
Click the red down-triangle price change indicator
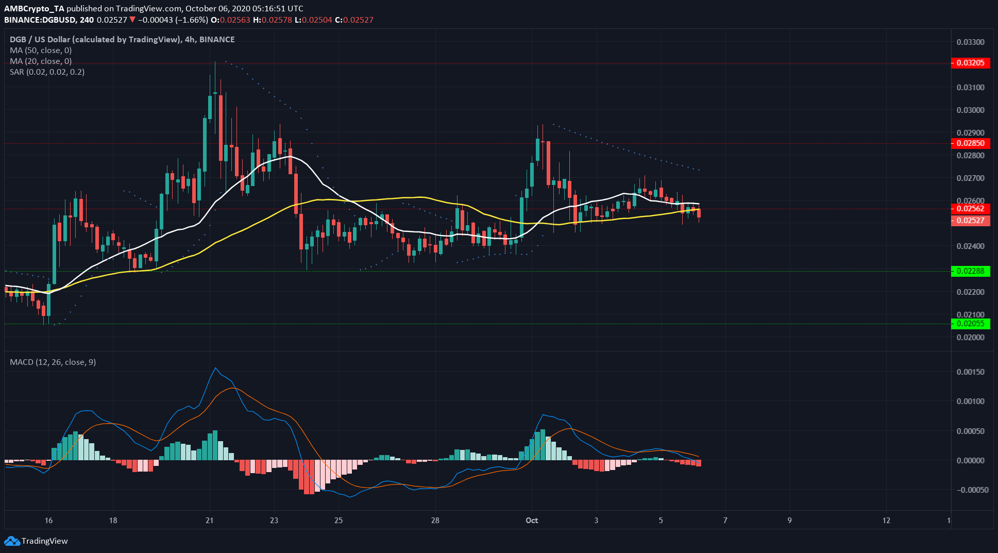pyautogui.click(x=132, y=20)
